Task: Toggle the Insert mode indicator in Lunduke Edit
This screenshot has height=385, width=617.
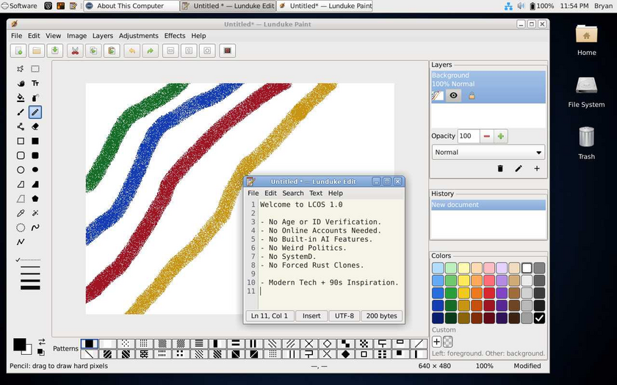Action: pos(311,316)
